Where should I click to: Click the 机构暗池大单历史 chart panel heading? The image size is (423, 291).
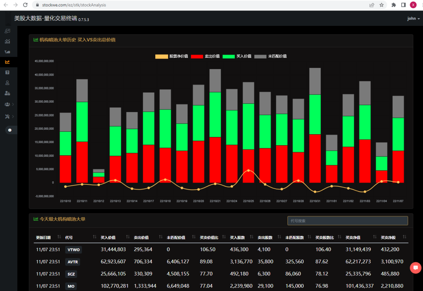pos(77,40)
